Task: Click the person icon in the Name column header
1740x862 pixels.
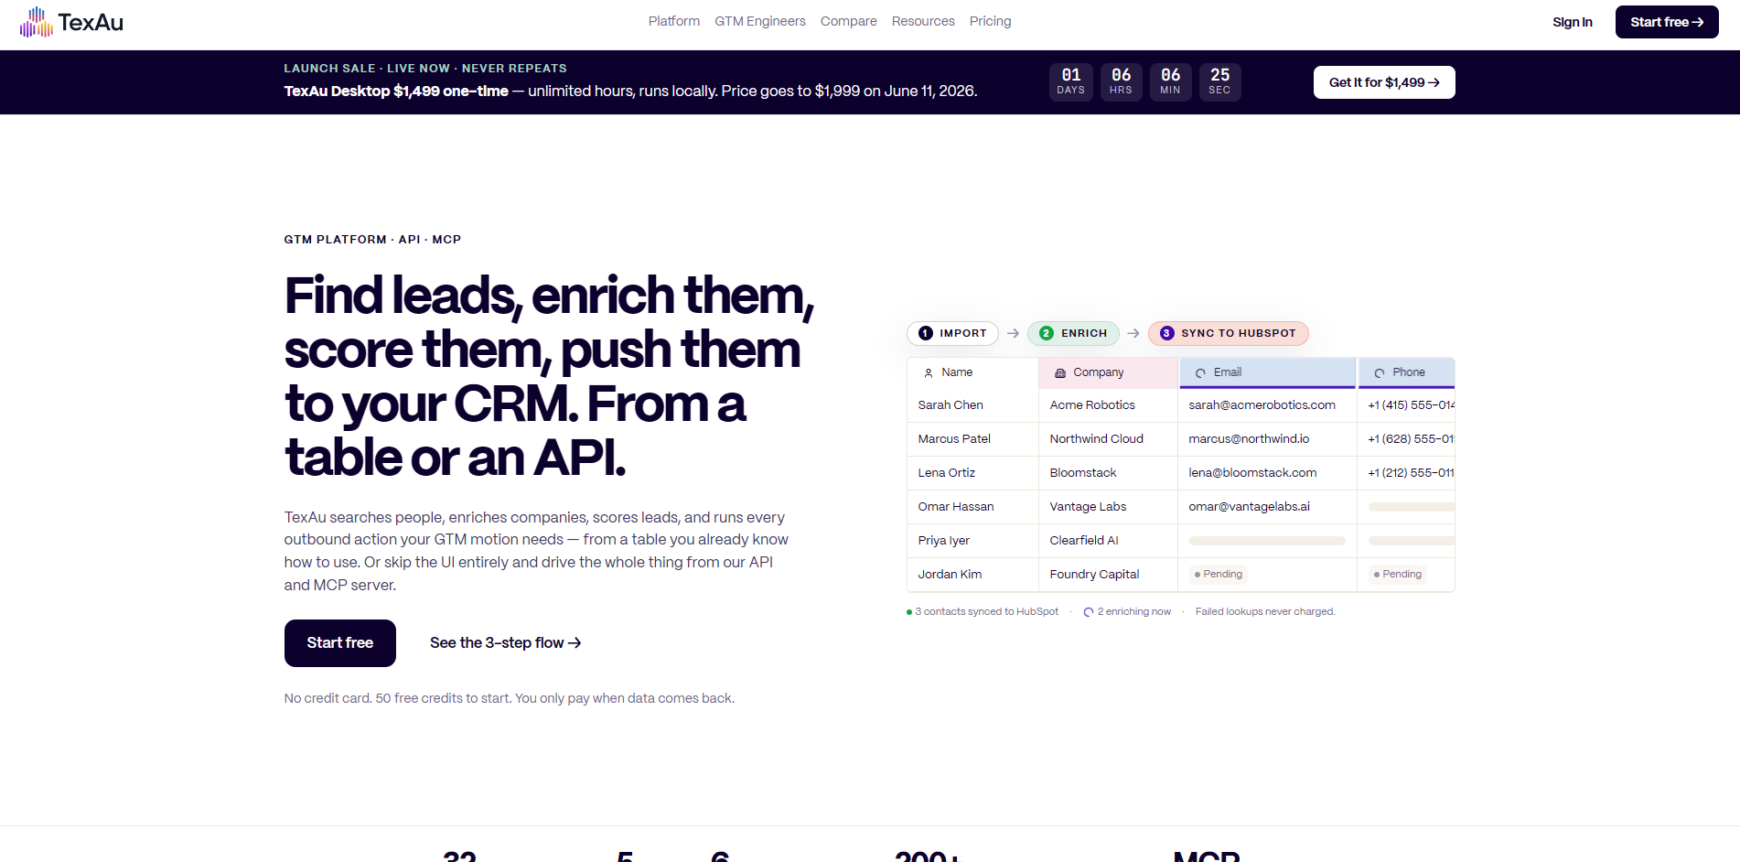Action: pyautogui.click(x=929, y=373)
